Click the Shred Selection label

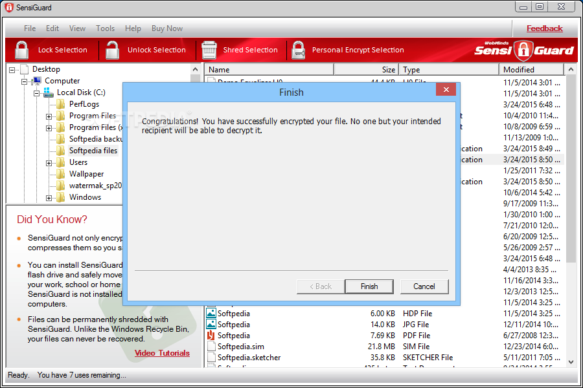[250, 50]
